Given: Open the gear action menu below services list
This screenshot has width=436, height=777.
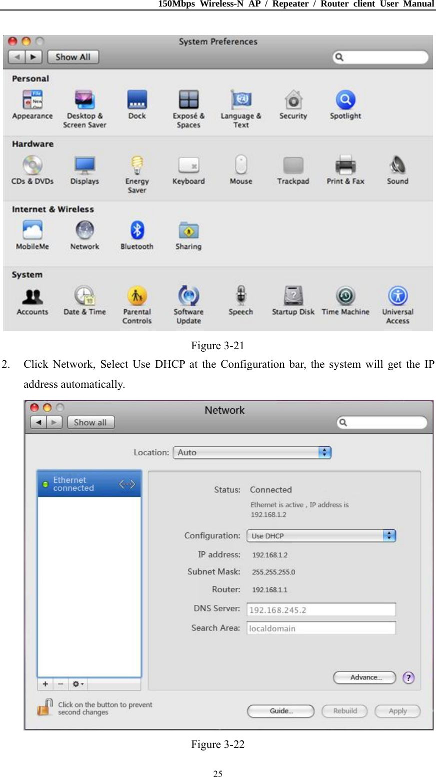Looking at the screenshot, I should (76, 684).
